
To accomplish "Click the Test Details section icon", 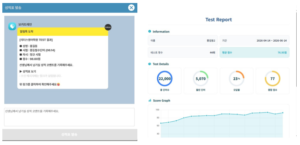I will coord(150,64).
